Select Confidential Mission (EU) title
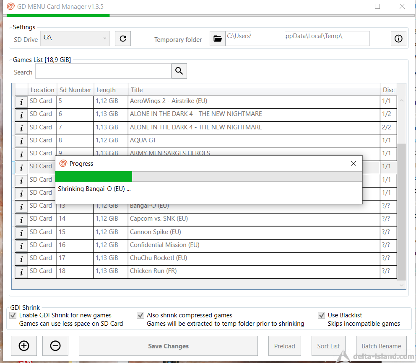416x363 pixels. click(164, 245)
